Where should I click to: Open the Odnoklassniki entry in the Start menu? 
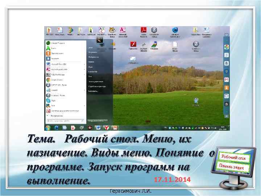66,53
